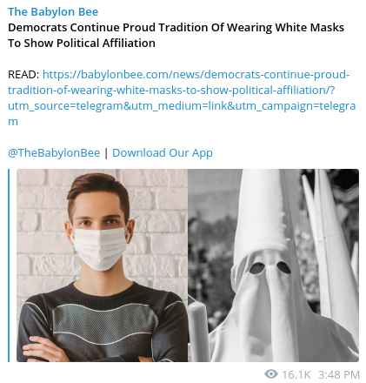
Task: Click the To Show Political Affiliation line
Action: pyautogui.click(x=82, y=44)
